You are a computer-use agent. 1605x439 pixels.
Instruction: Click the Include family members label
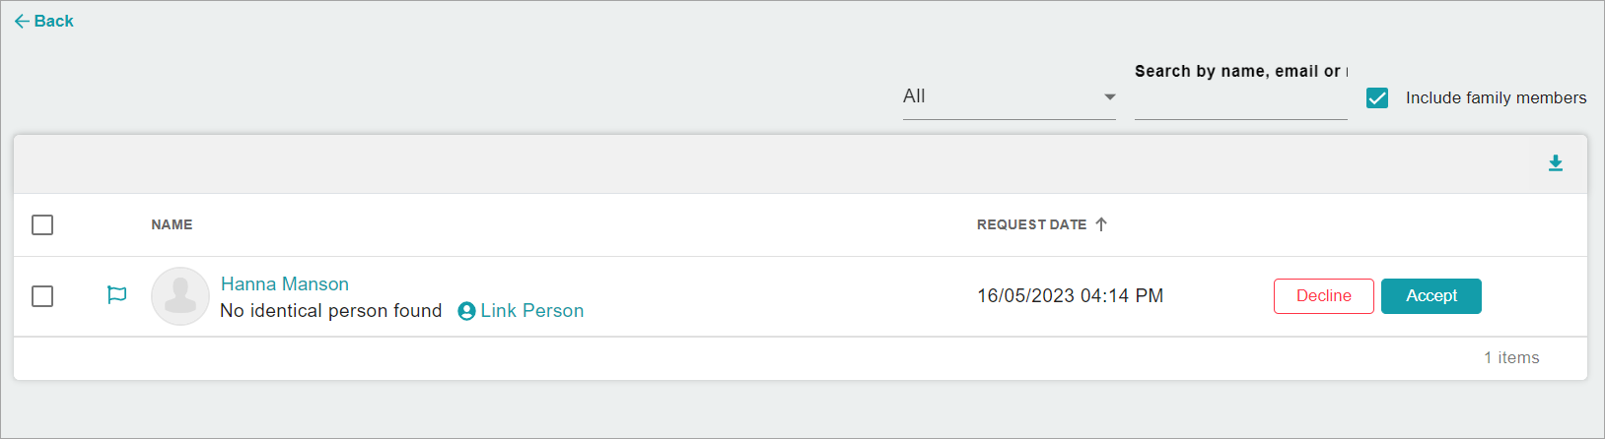point(1497,97)
